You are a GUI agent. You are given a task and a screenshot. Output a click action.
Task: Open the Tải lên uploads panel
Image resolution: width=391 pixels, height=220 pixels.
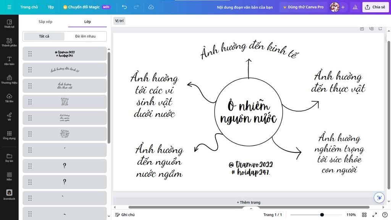(x=9, y=98)
